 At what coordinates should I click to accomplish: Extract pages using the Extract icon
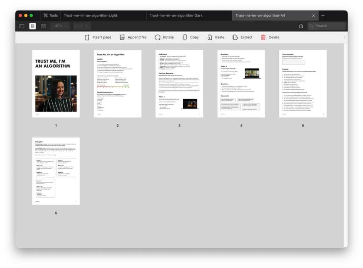point(243,37)
